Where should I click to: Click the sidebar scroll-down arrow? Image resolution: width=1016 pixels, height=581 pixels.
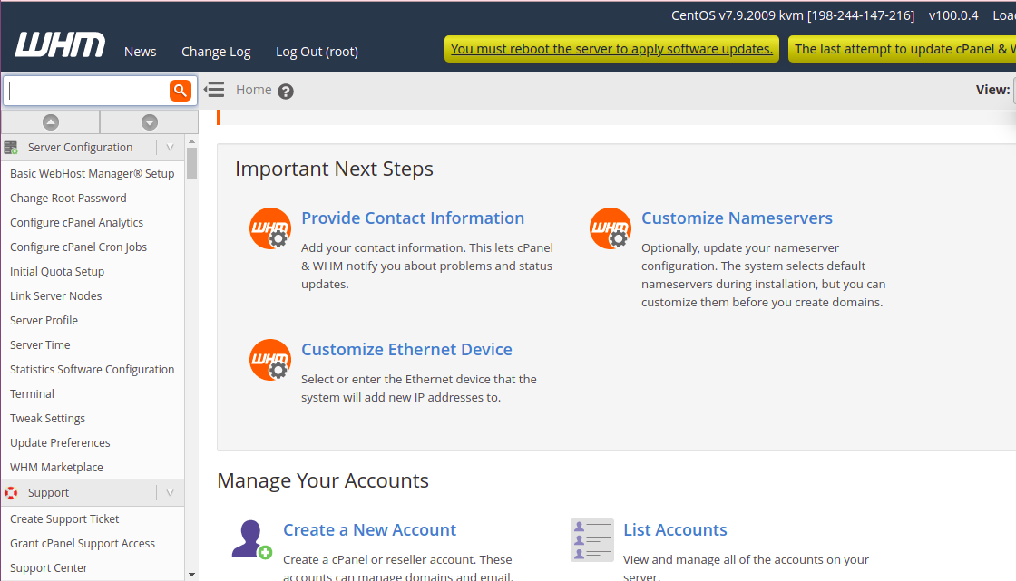point(191,575)
